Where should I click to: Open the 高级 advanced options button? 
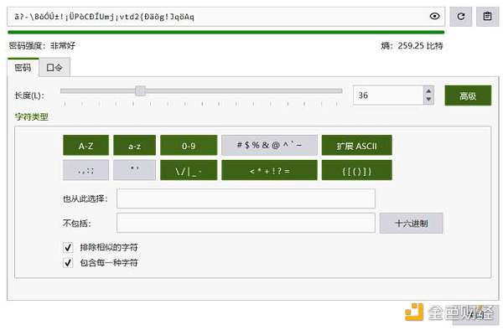pyautogui.click(x=468, y=95)
